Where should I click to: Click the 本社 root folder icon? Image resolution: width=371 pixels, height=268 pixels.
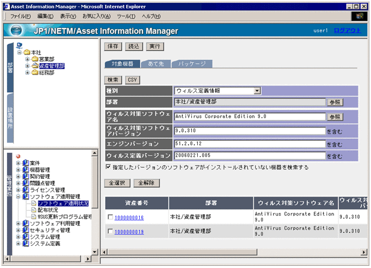click(x=27, y=52)
